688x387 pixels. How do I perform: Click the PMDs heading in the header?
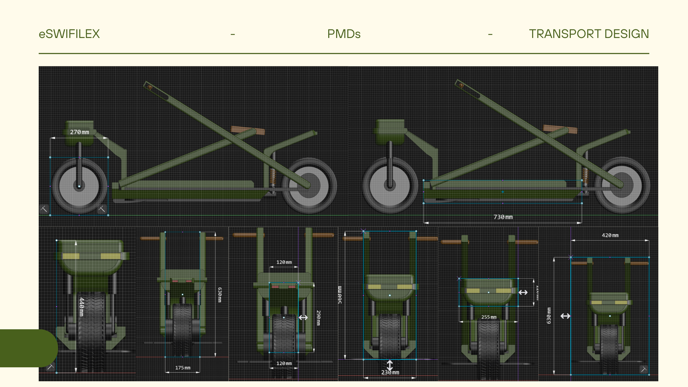tap(344, 34)
